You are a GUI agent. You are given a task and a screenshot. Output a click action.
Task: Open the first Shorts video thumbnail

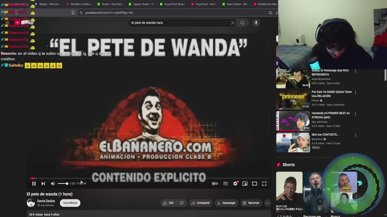pyautogui.click(x=289, y=193)
